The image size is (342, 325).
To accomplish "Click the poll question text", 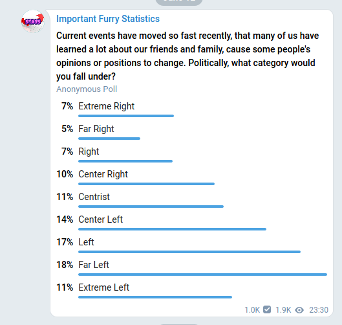I will point(187,56).
